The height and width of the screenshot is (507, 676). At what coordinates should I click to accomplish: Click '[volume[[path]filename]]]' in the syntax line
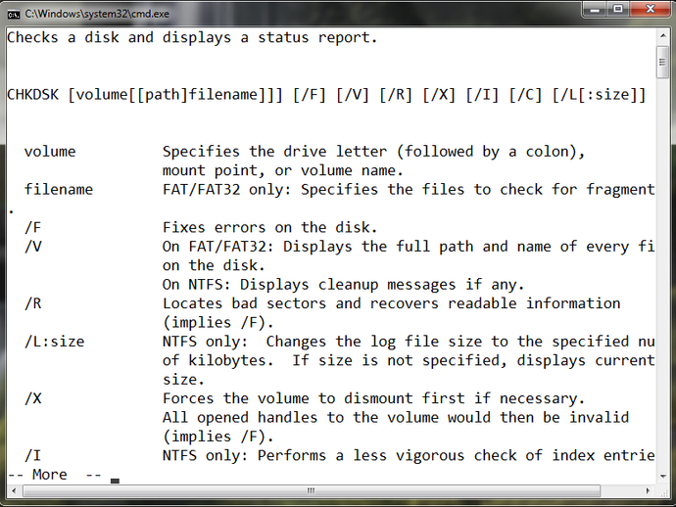(175, 95)
